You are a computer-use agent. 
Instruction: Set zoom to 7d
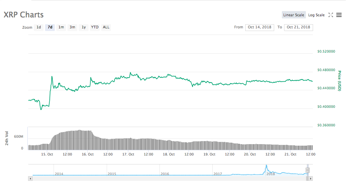tap(50, 27)
